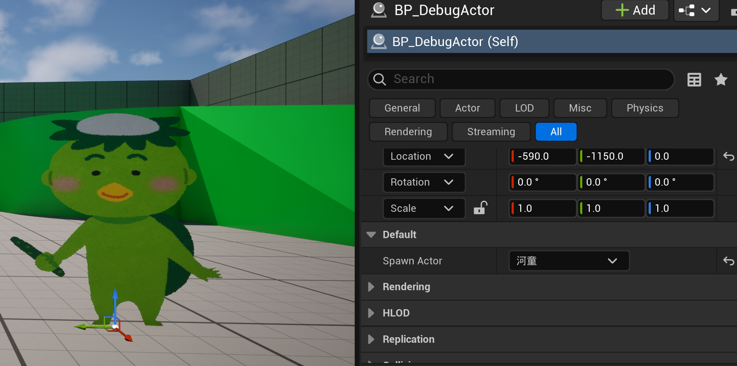Open the blueprint/hierarchy options dropdown
Screen dimensions: 737x366
point(696,10)
